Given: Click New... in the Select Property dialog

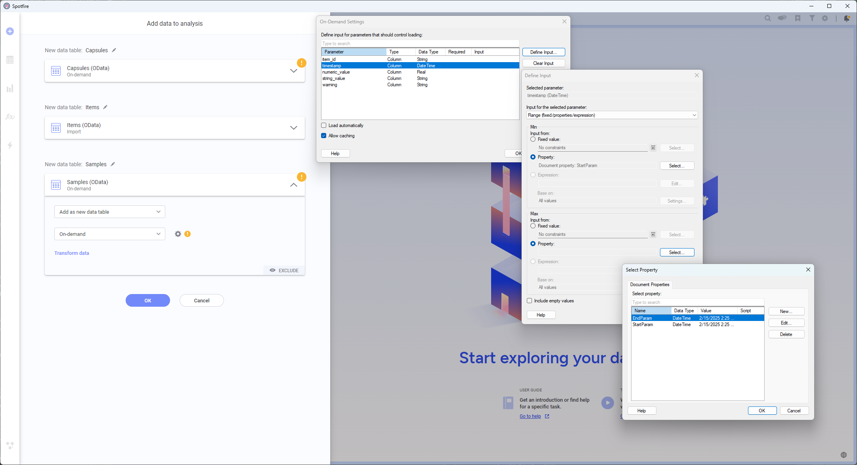Looking at the screenshot, I should tap(786, 311).
